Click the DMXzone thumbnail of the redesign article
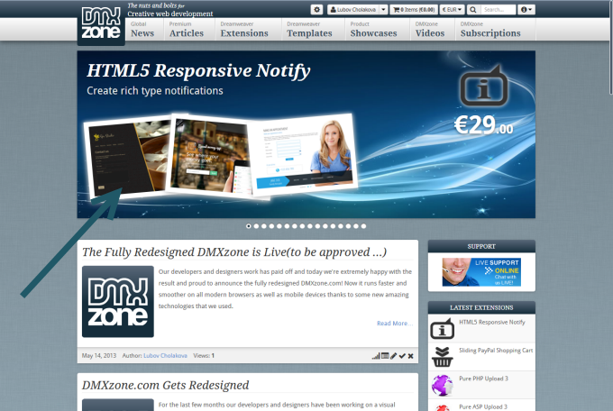The width and height of the screenshot is (613, 411). 118,302
